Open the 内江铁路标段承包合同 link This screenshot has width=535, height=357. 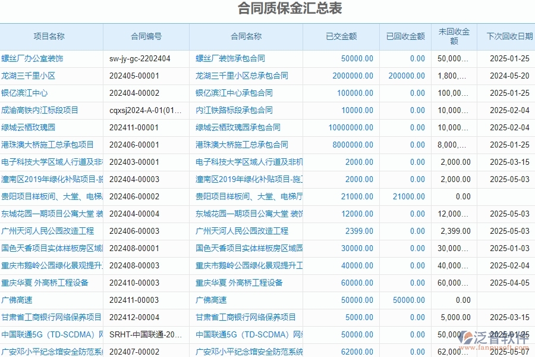coord(235,110)
